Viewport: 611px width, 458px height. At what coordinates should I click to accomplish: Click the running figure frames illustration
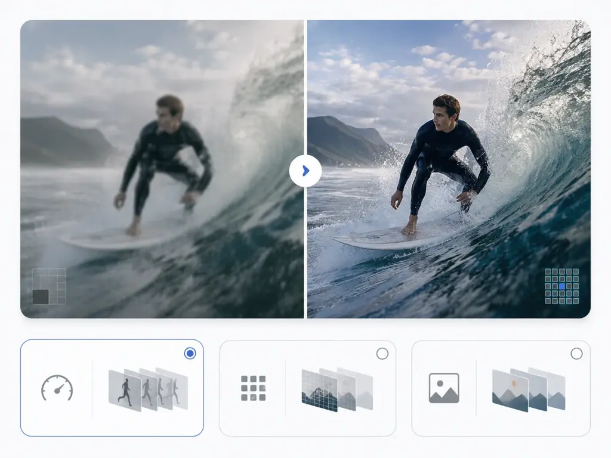(x=148, y=389)
